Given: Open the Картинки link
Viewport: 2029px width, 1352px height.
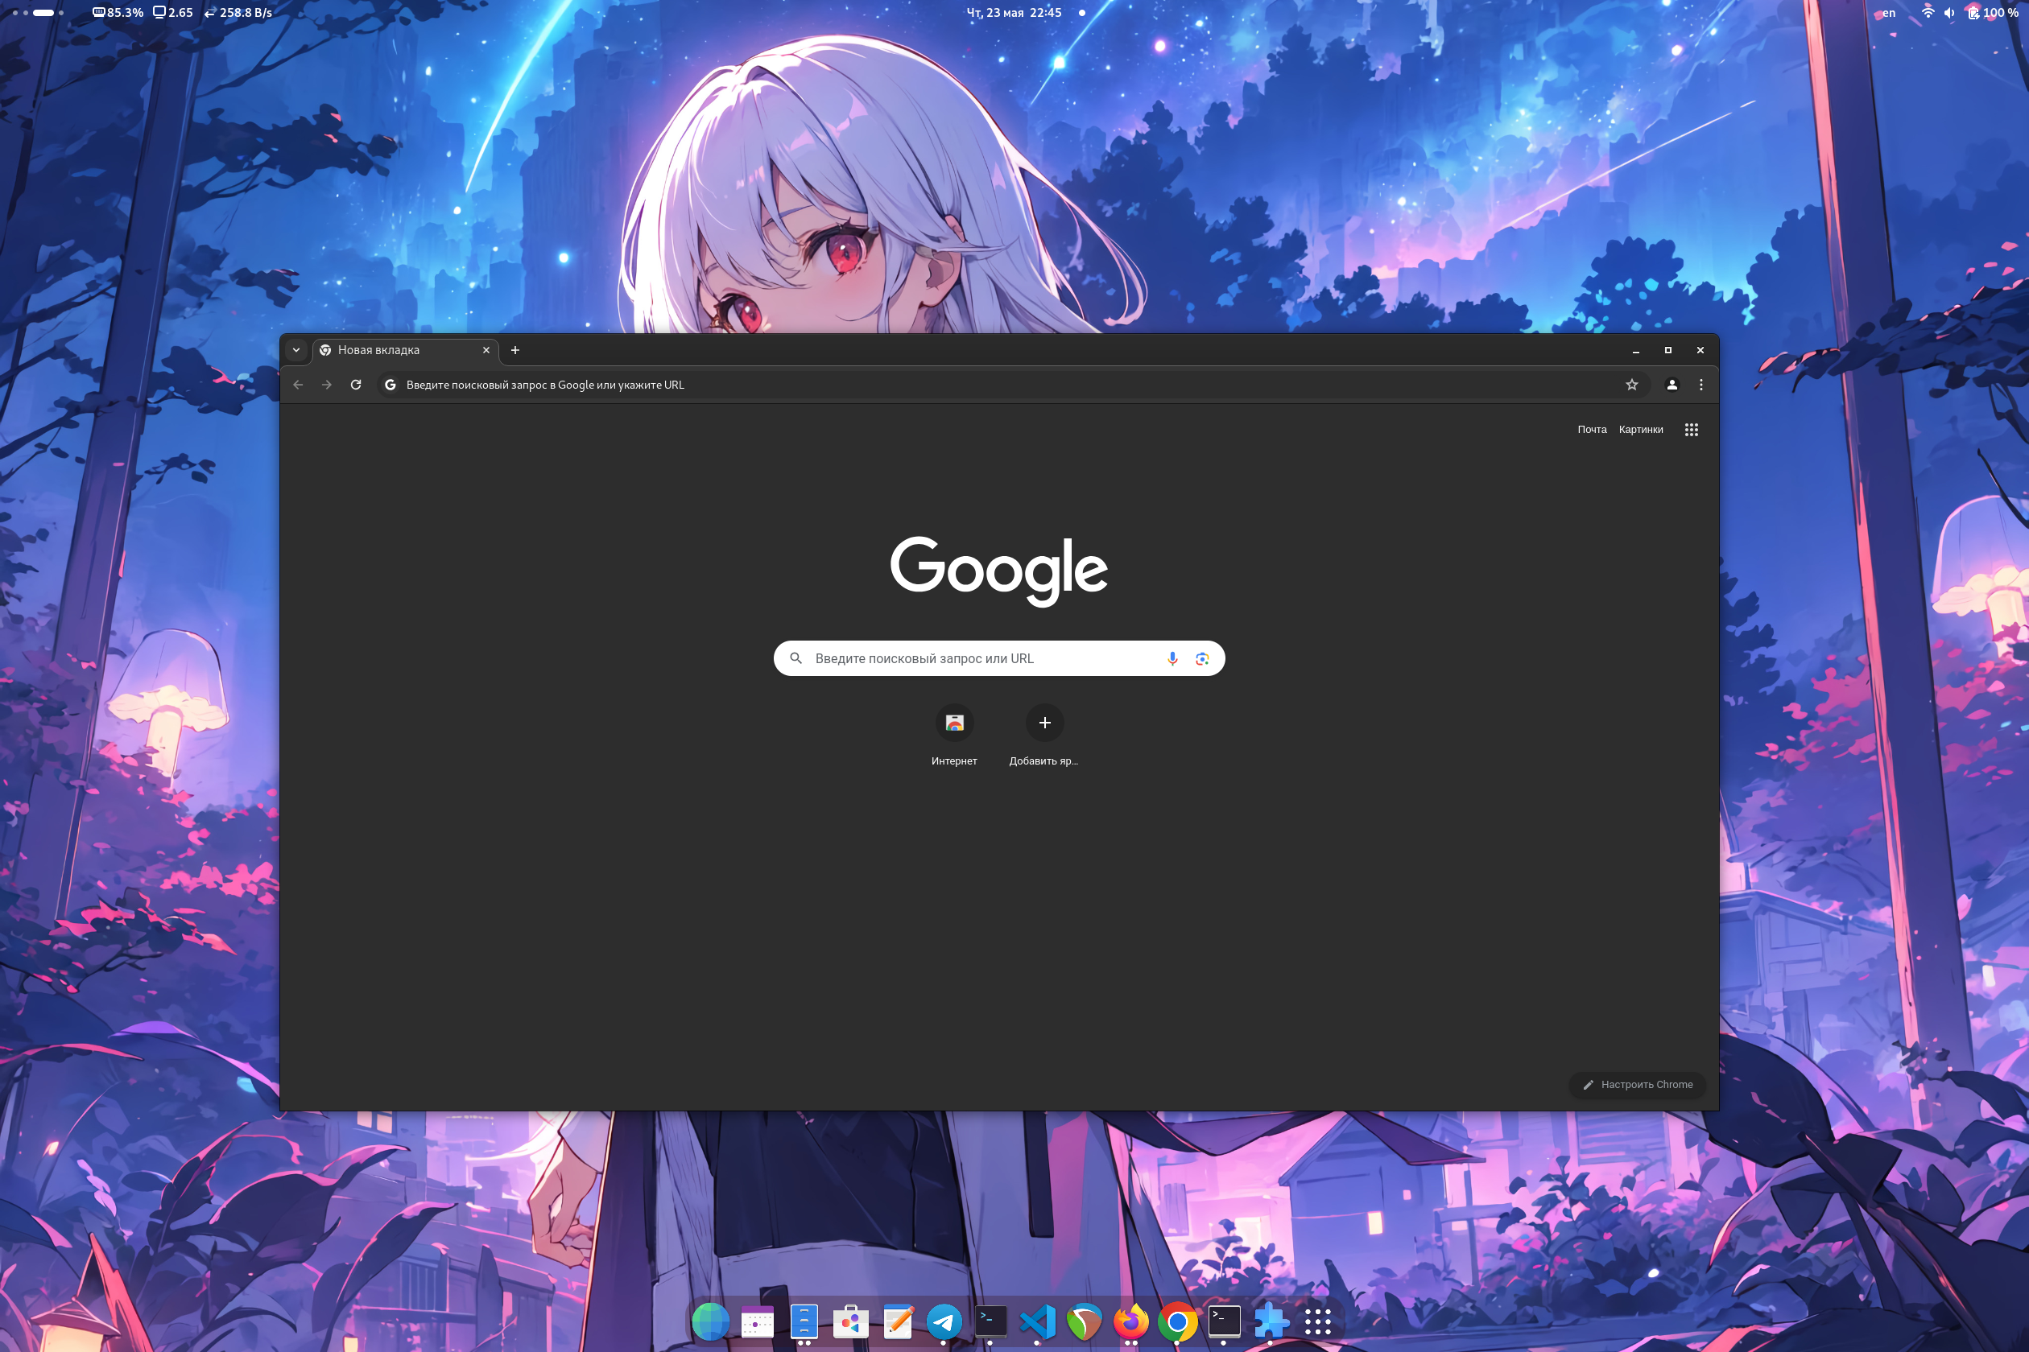Looking at the screenshot, I should tap(1641, 430).
